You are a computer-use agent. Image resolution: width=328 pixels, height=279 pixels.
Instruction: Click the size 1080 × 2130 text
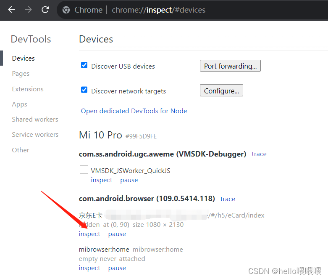click(158, 225)
